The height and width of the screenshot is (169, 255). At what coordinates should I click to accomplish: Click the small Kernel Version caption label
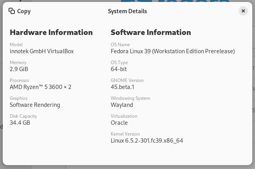(125, 134)
